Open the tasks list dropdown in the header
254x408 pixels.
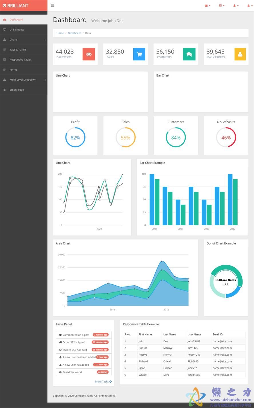pyautogui.click(x=221, y=5)
